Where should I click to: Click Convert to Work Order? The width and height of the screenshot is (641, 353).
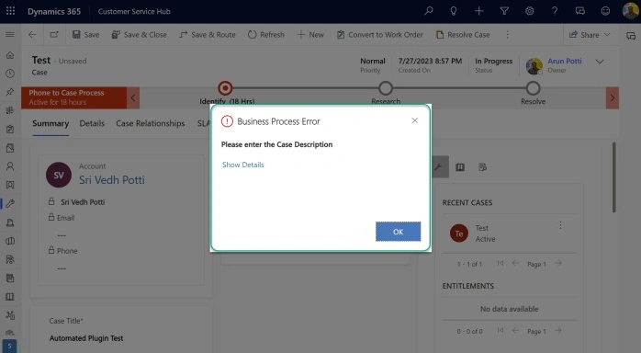click(x=380, y=35)
